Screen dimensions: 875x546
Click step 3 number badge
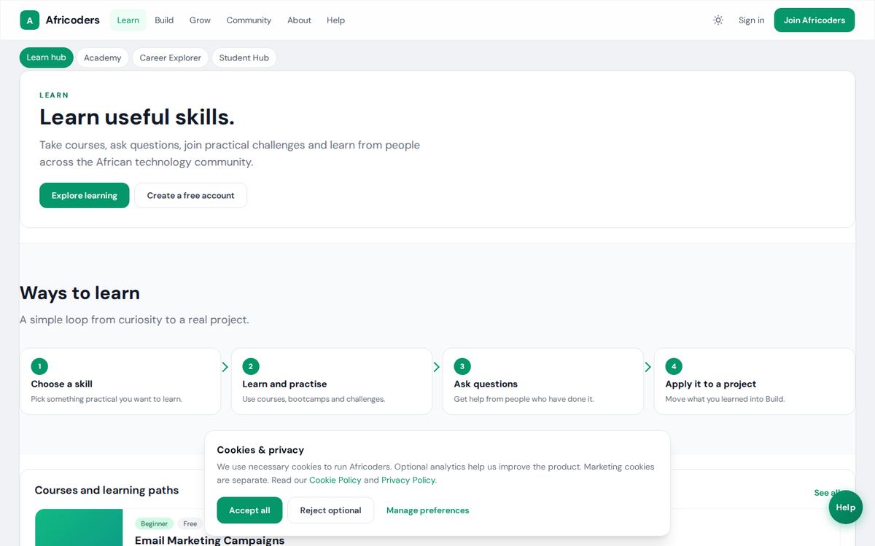coord(462,366)
